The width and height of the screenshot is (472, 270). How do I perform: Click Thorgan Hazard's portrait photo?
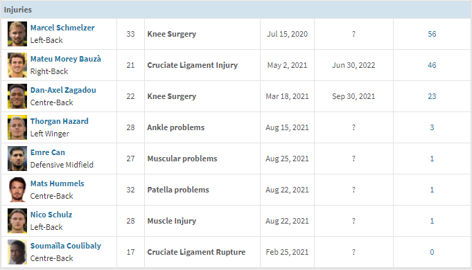17,127
